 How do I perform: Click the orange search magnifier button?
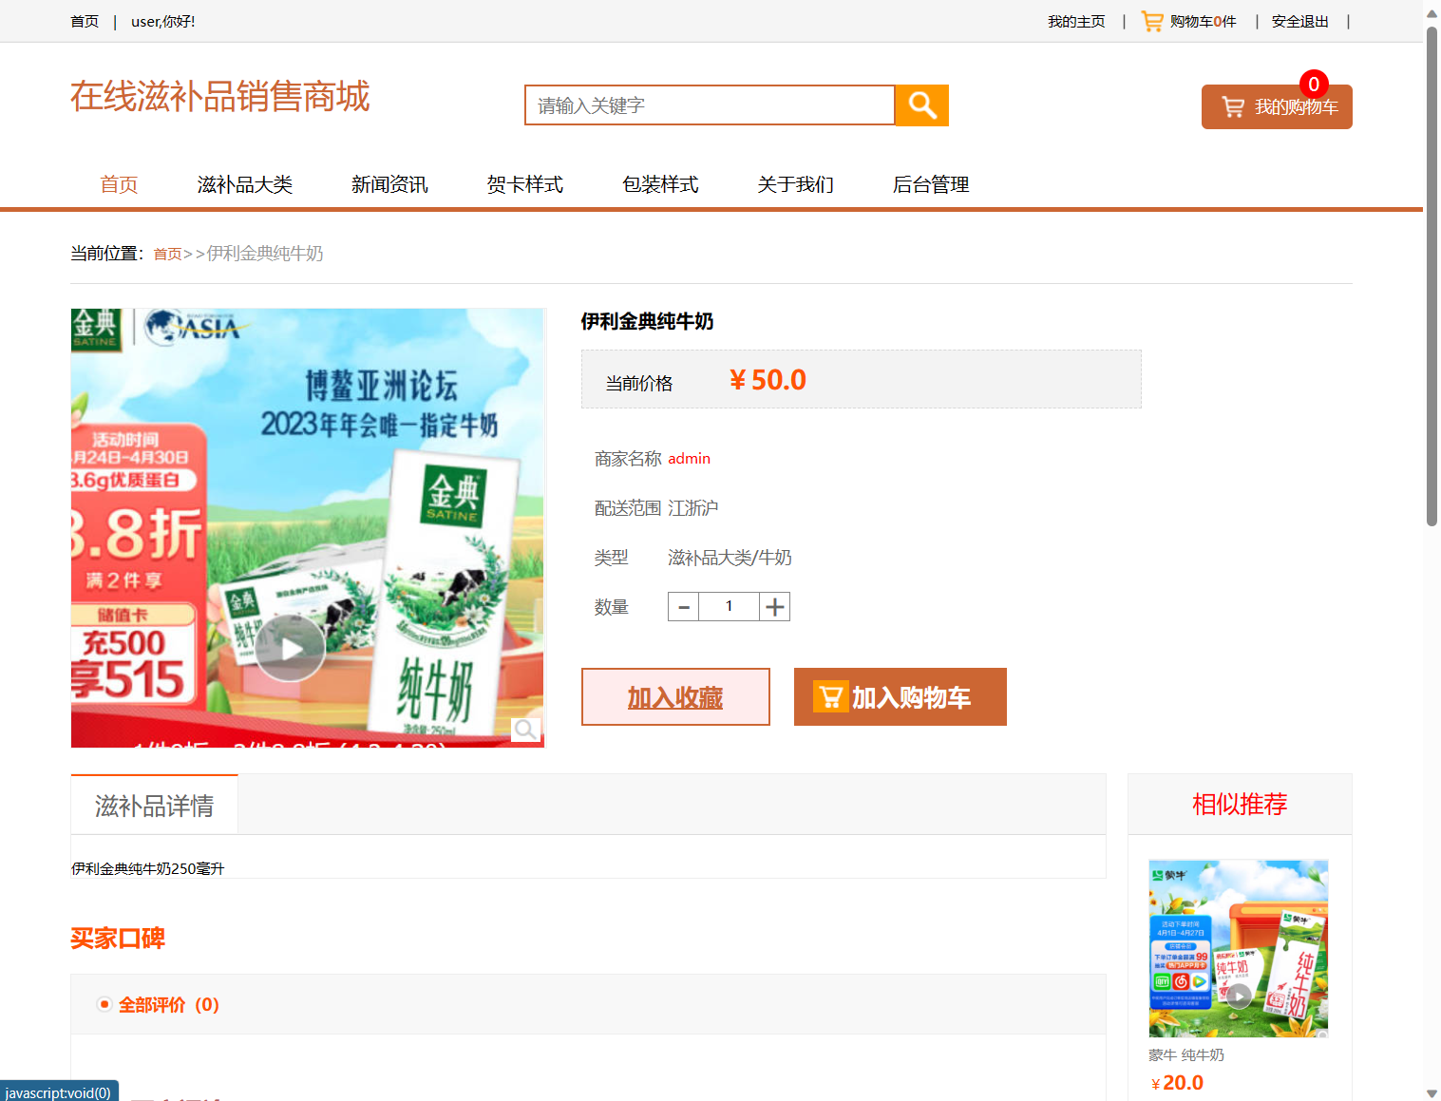pos(920,104)
